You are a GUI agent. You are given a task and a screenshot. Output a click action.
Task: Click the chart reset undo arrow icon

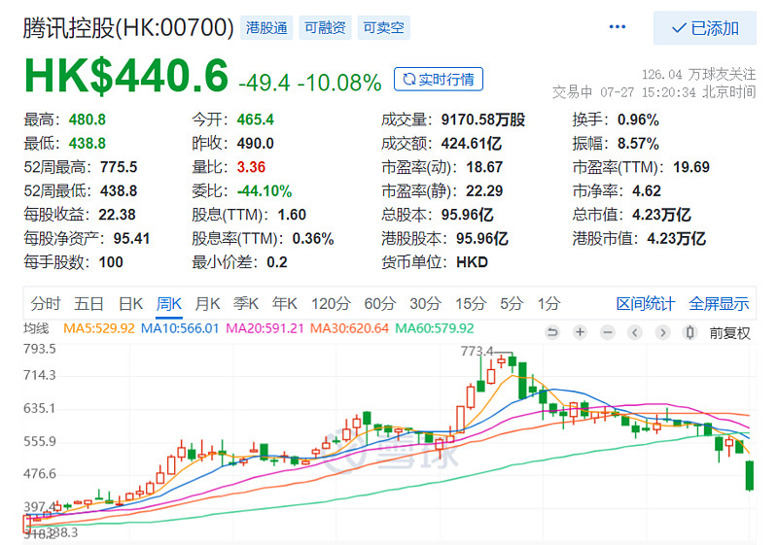(x=552, y=332)
